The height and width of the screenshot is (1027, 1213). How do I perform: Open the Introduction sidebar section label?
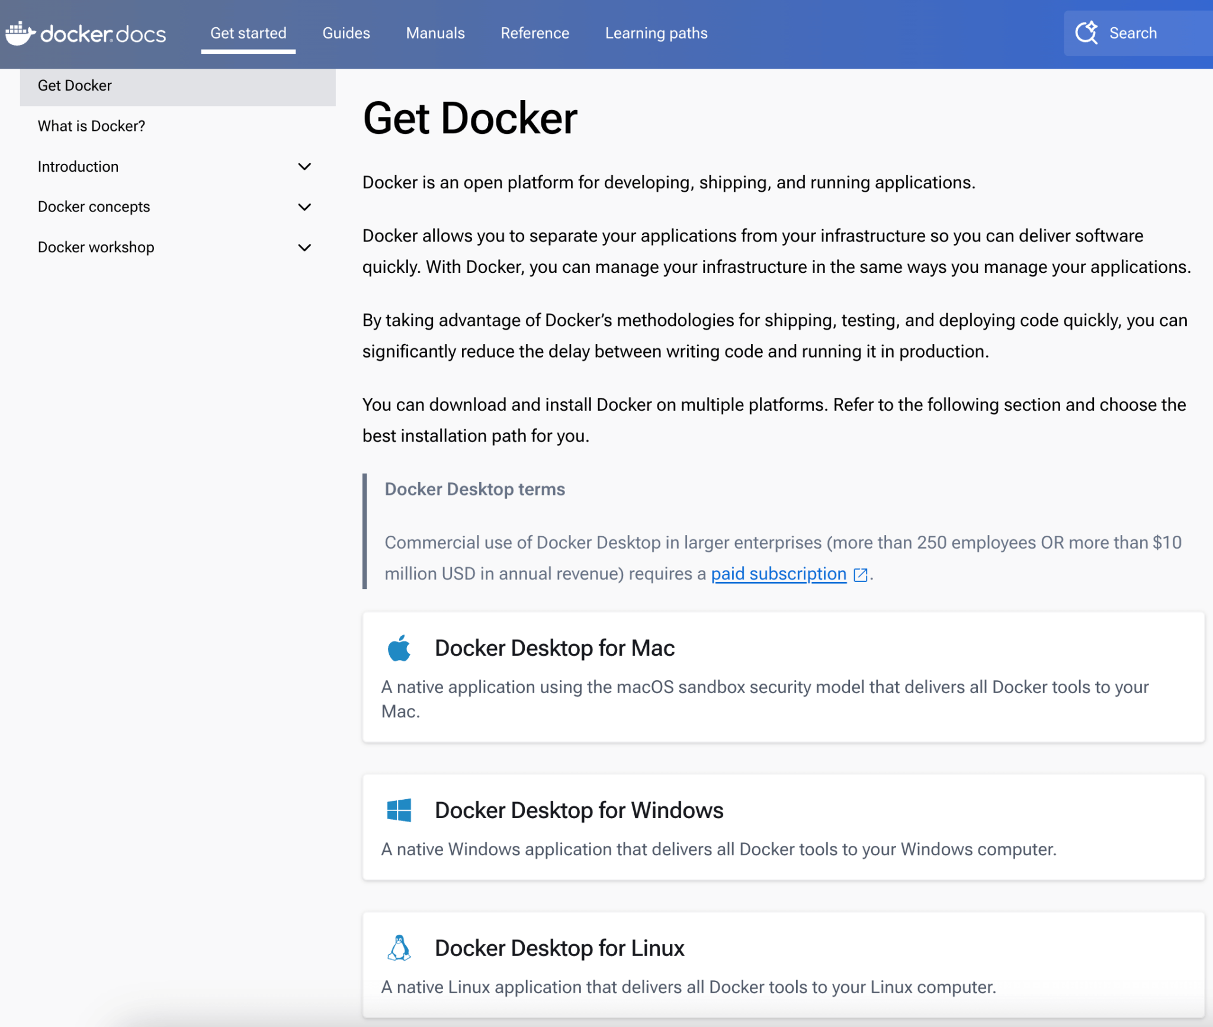pyautogui.click(x=78, y=167)
